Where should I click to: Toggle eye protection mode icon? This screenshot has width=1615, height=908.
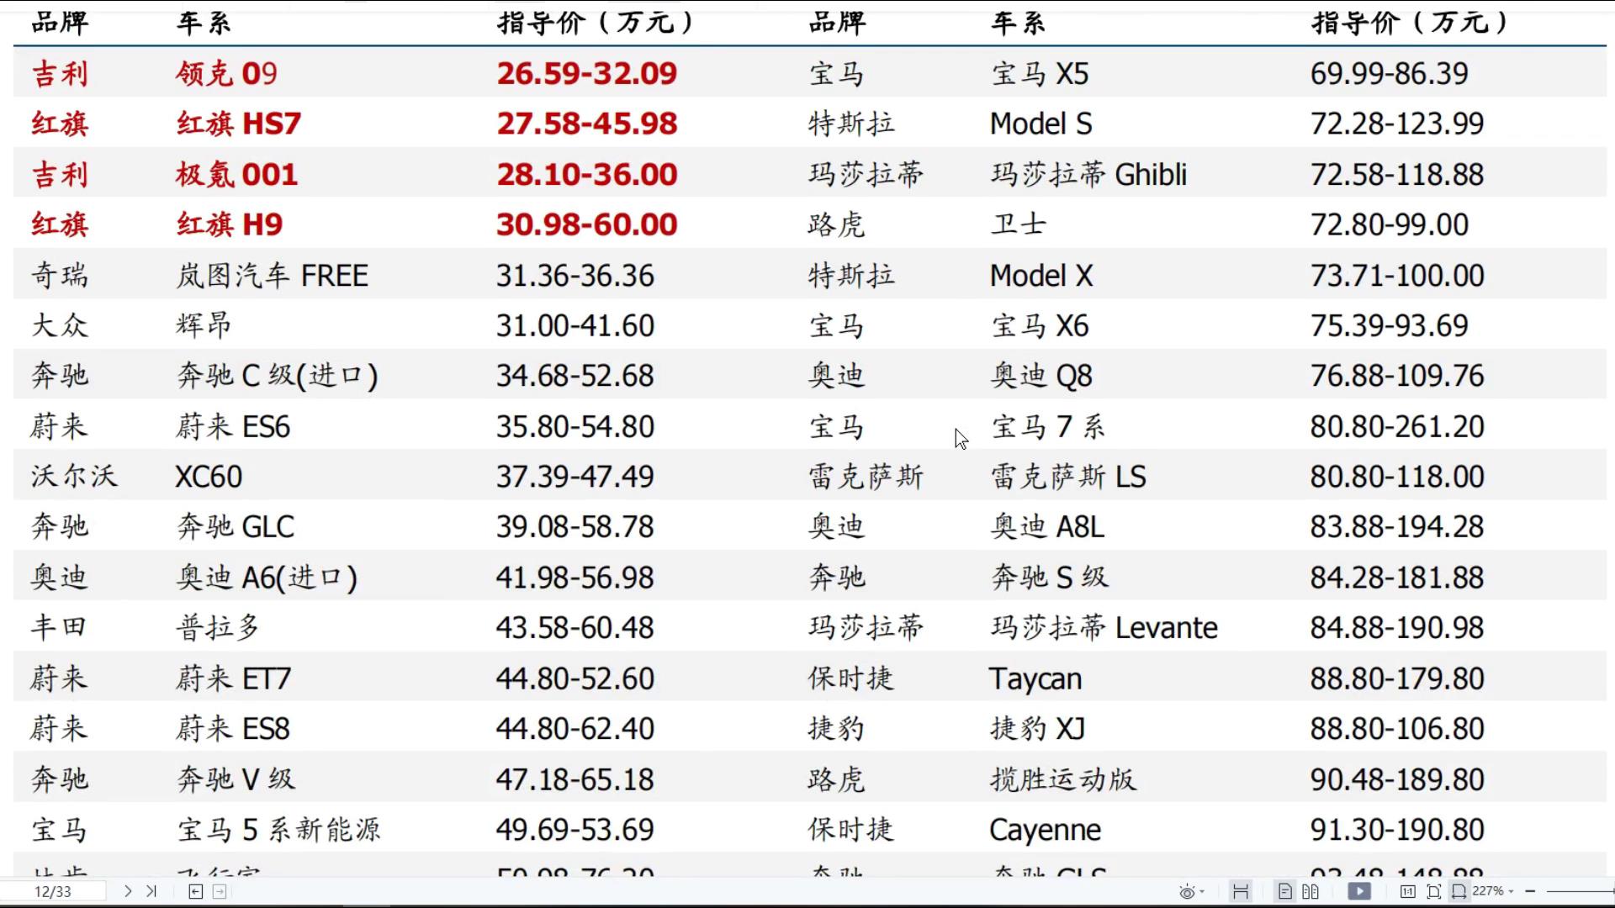(1187, 891)
